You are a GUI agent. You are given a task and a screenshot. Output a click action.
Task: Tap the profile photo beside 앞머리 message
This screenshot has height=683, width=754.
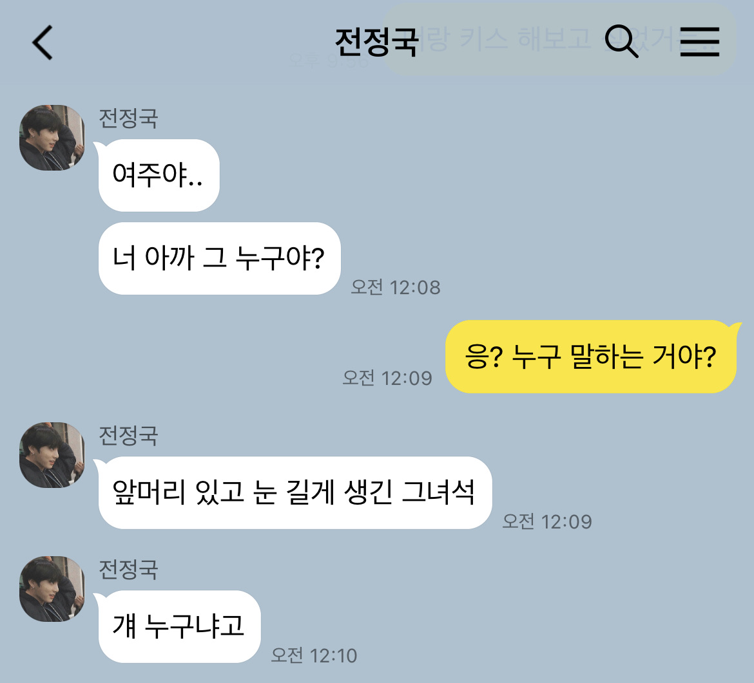pos(52,455)
